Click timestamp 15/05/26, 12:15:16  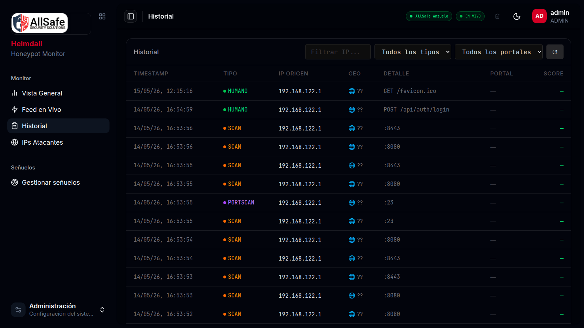[163, 91]
